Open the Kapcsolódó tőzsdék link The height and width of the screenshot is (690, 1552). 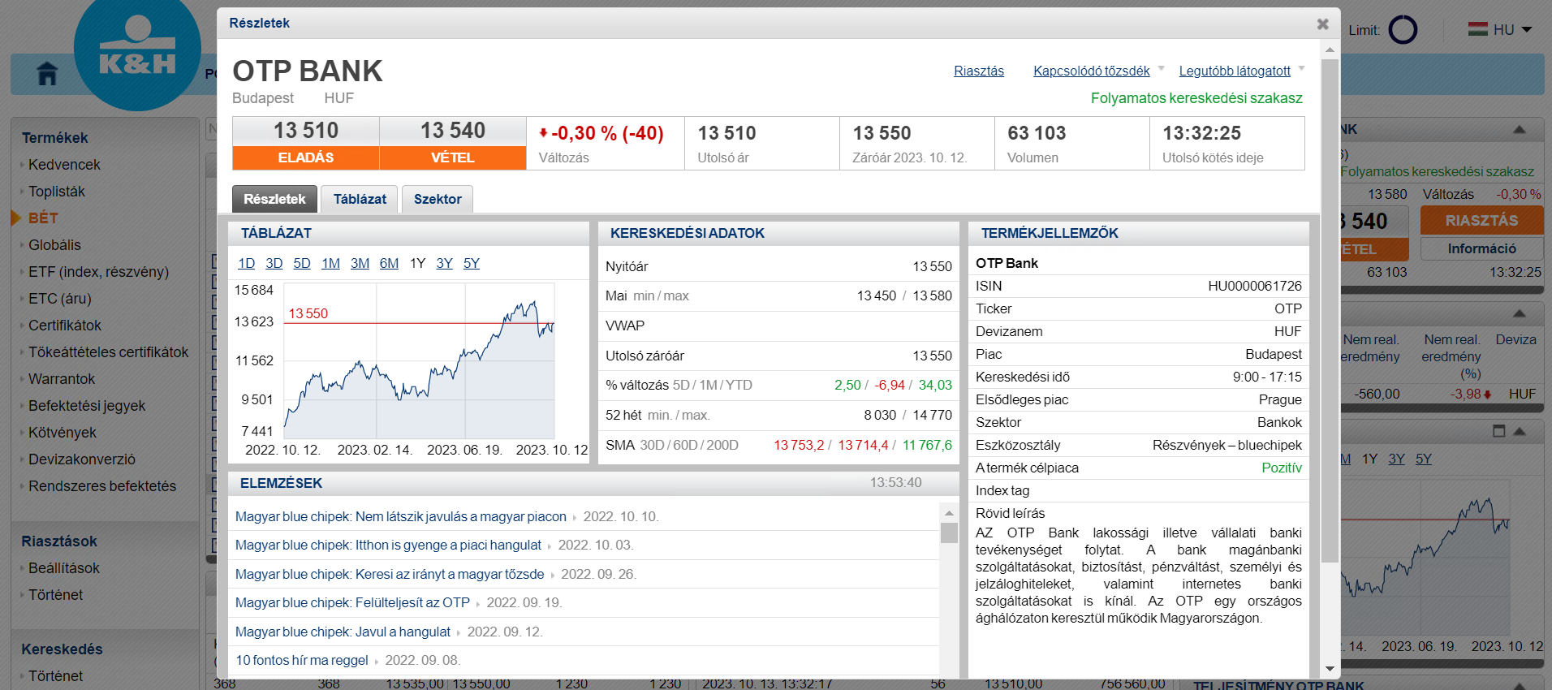point(1091,71)
